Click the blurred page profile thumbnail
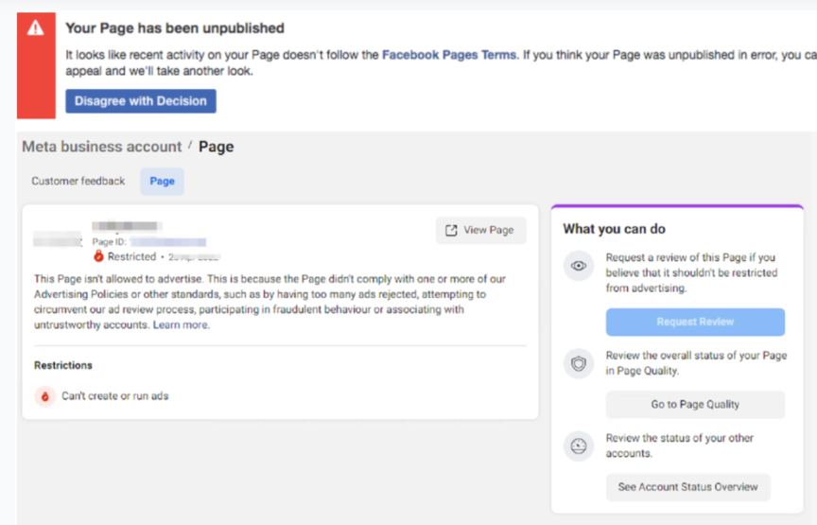The width and height of the screenshot is (817, 525). pos(58,240)
